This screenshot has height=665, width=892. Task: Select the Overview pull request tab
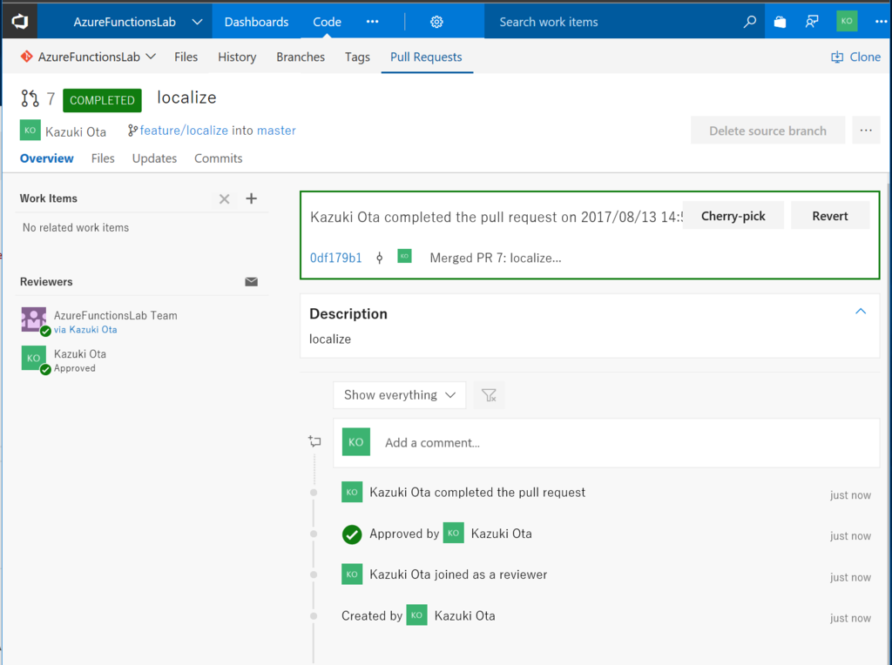(47, 158)
